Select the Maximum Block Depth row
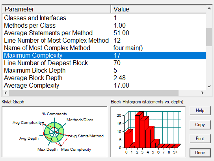 pos(104,70)
